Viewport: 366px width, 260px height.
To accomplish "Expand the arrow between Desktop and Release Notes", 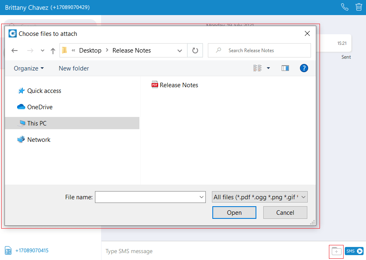I will coord(107,50).
